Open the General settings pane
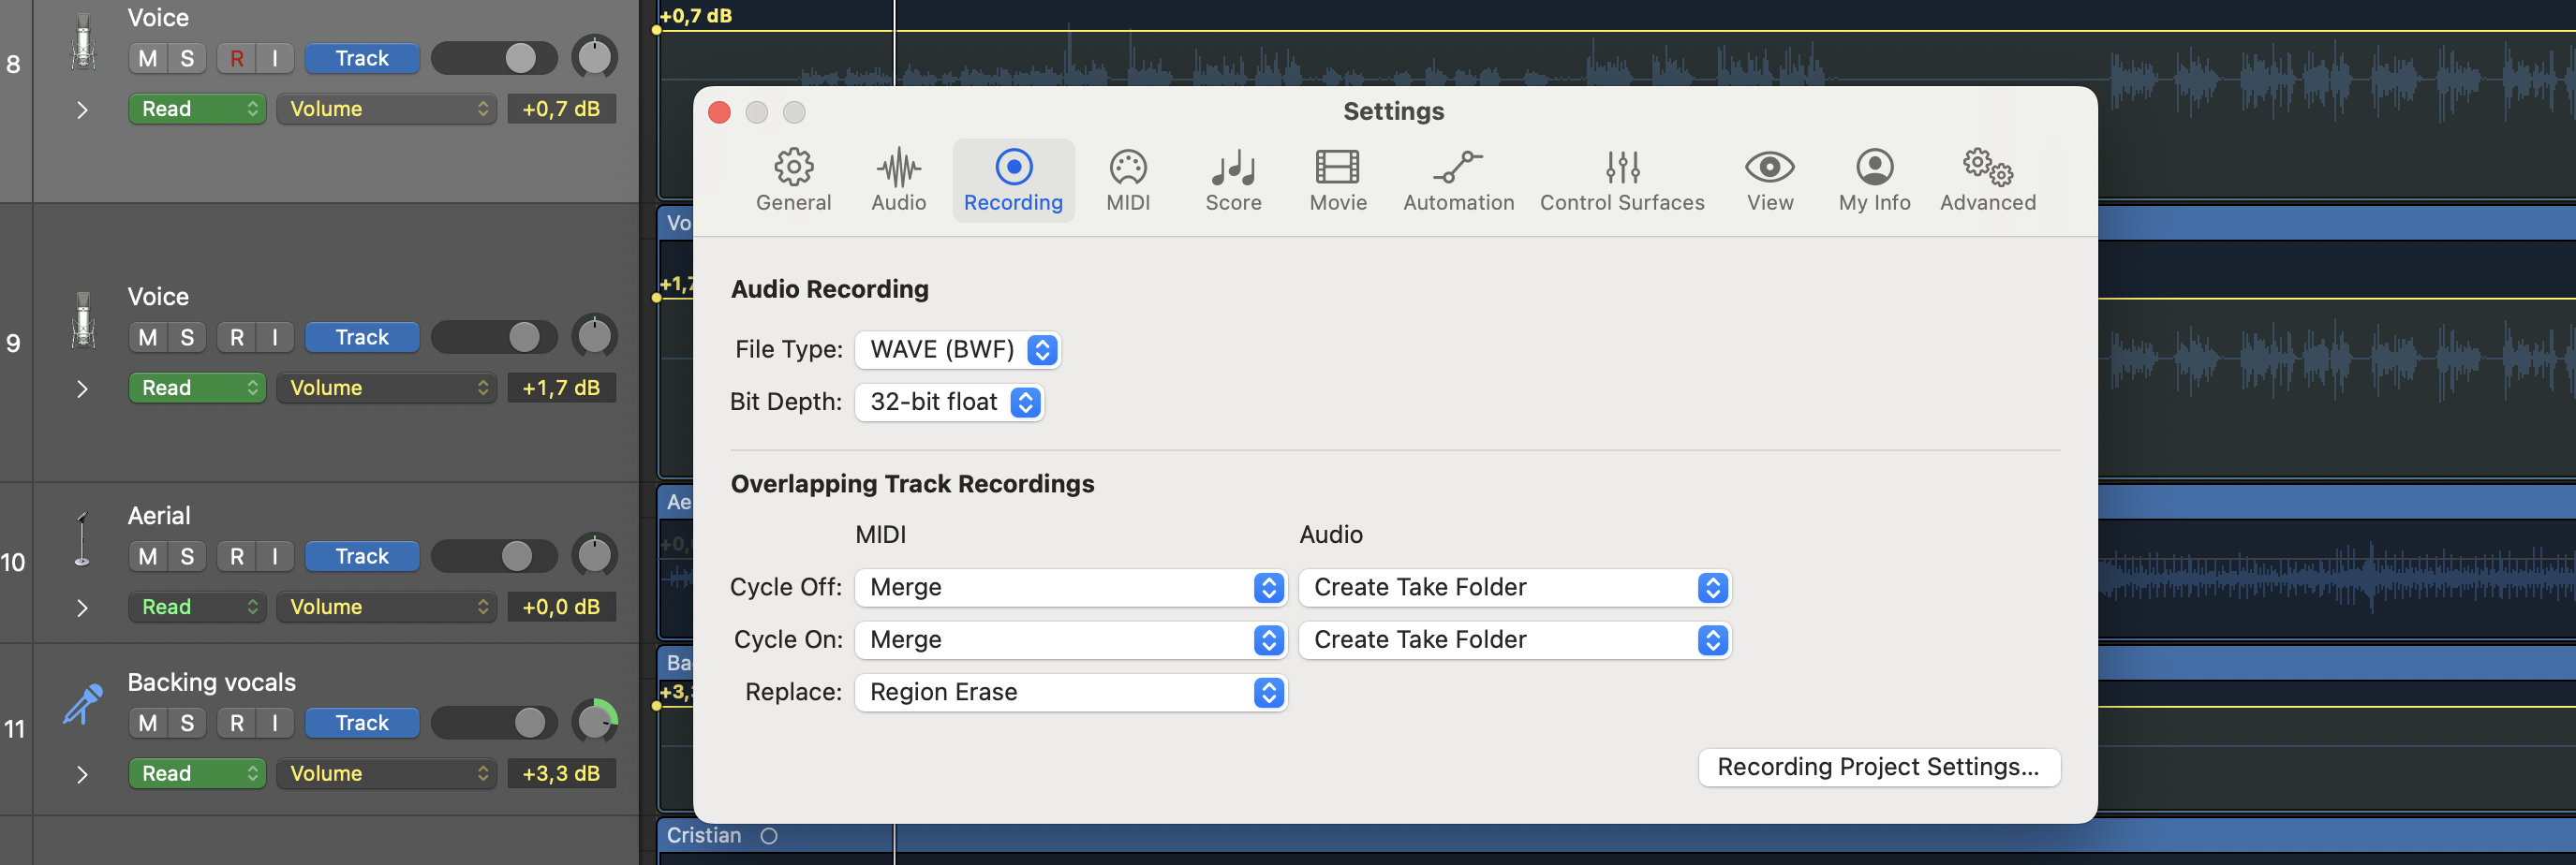 (x=793, y=181)
